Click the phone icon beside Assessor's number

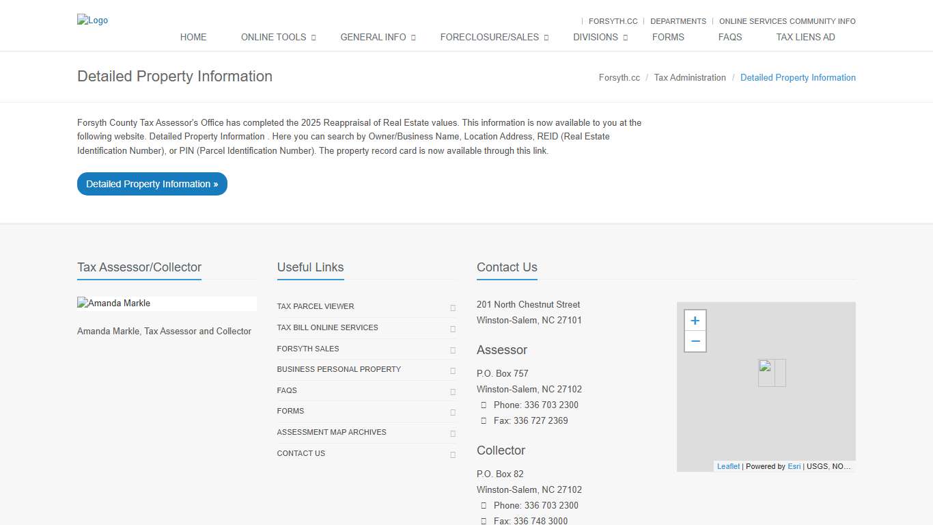pos(484,405)
